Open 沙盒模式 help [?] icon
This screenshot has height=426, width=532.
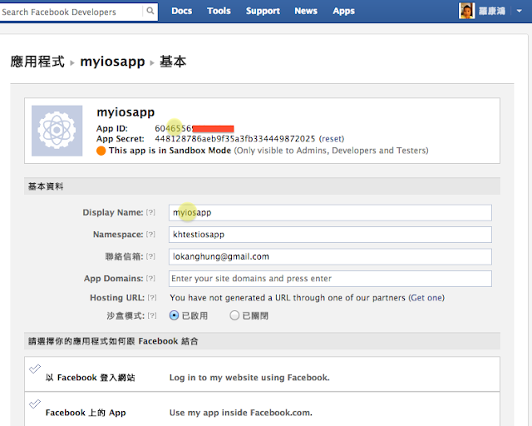(152, 315)
